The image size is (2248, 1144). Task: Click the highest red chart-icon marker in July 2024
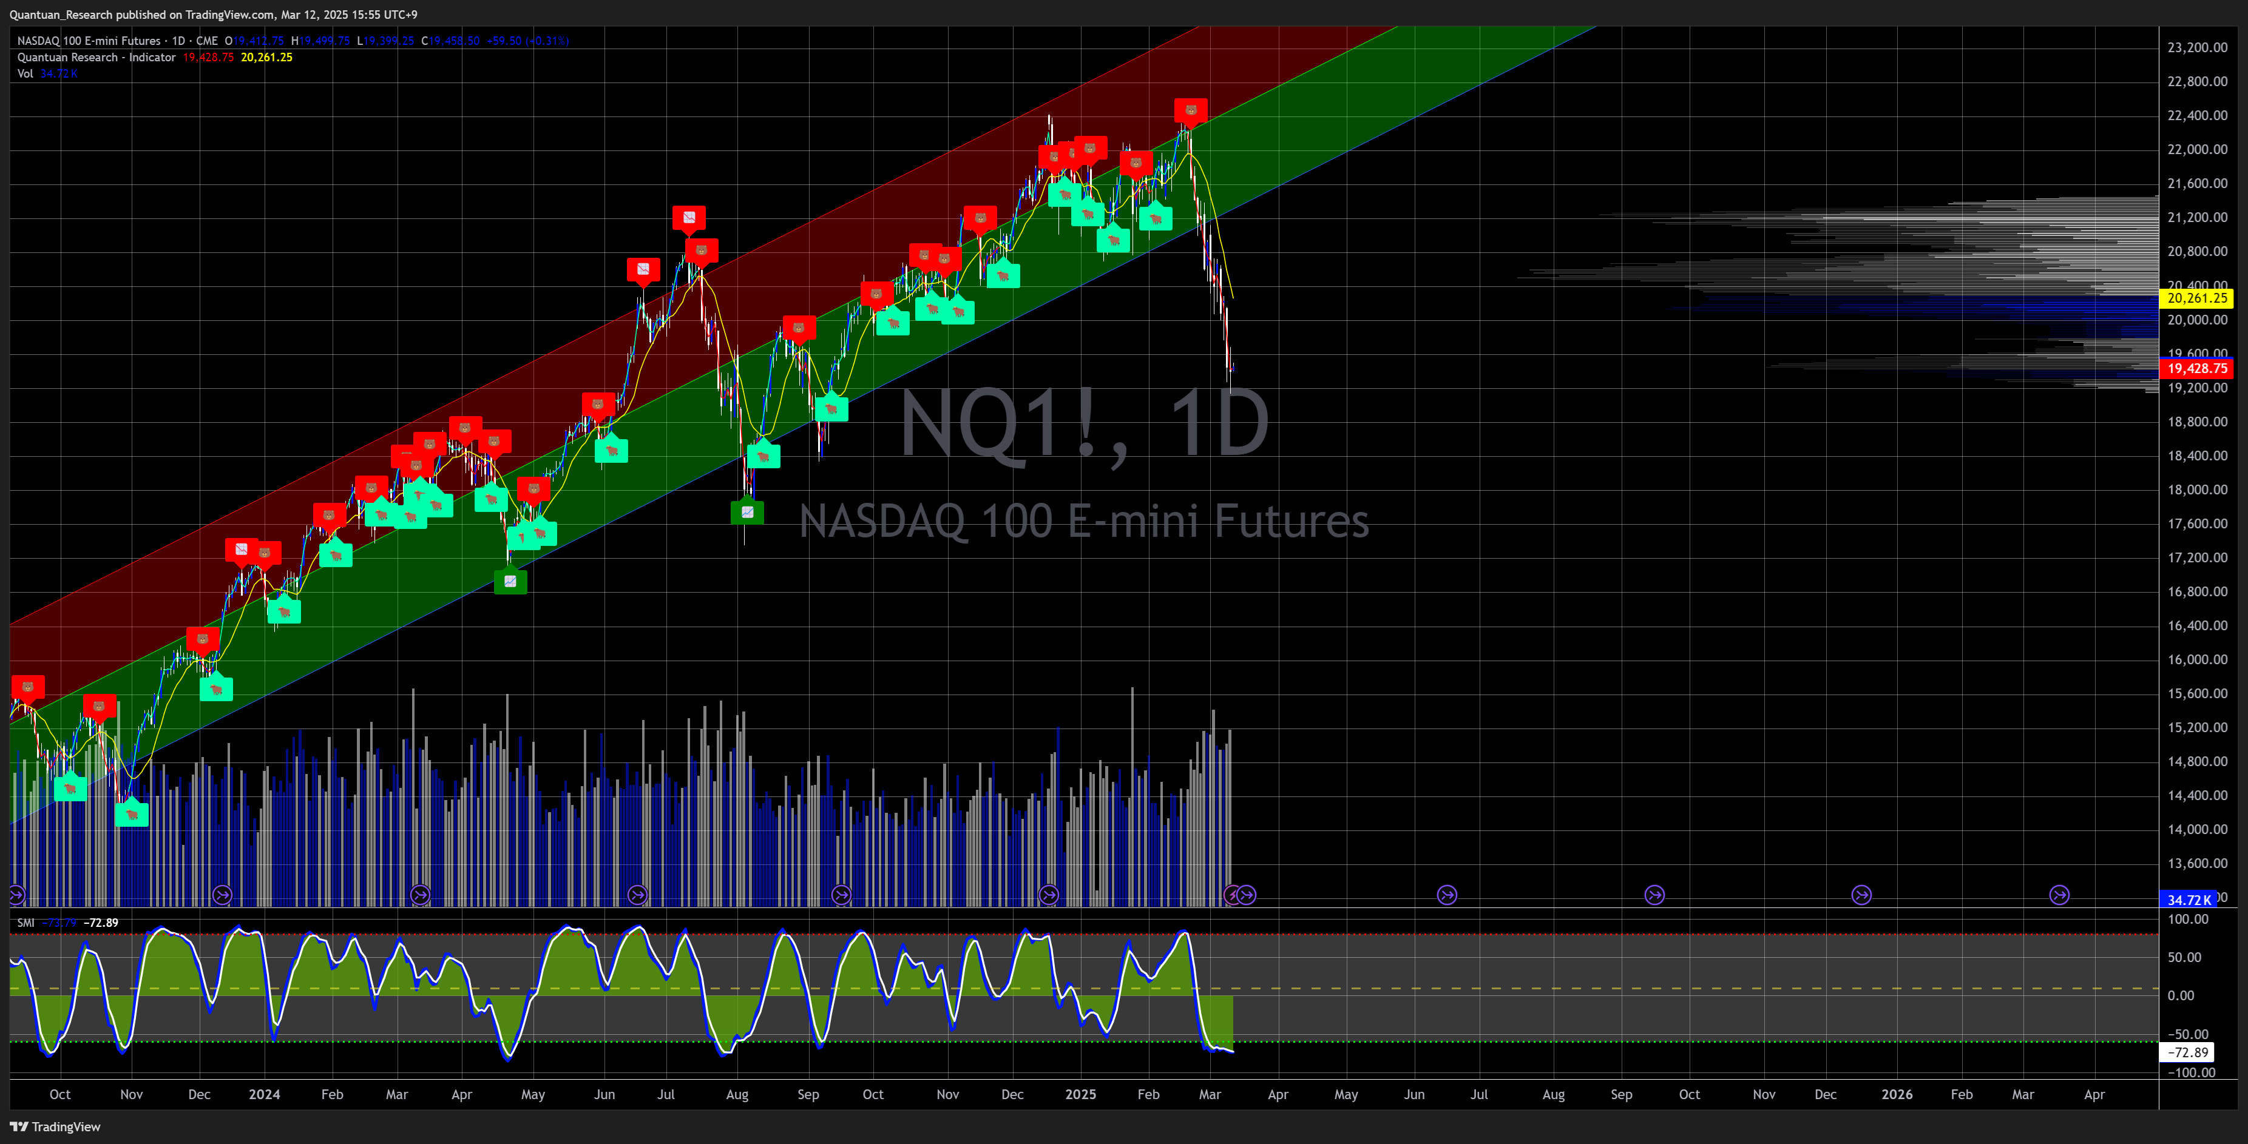coord(688,218)
